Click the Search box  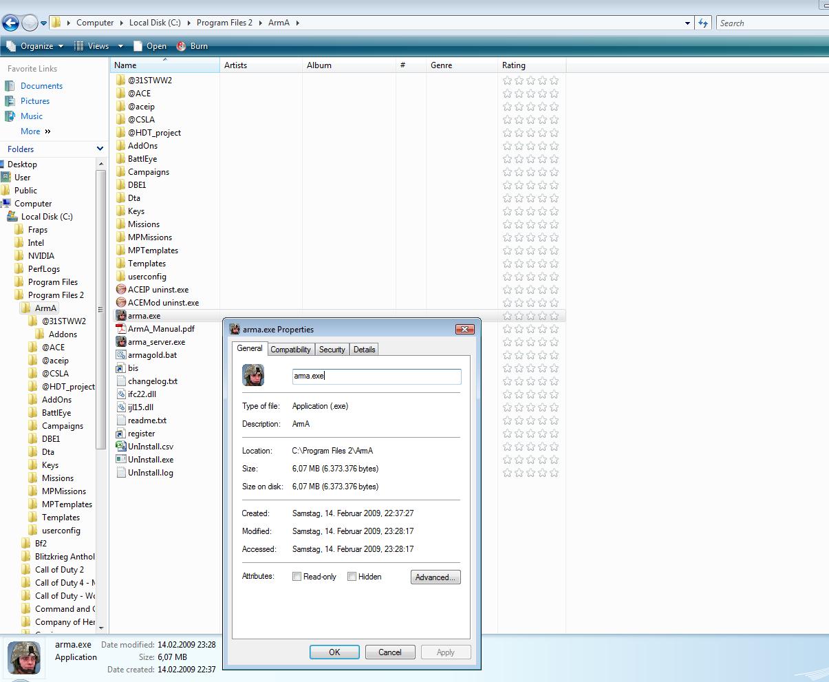click(x=772, y=23)
